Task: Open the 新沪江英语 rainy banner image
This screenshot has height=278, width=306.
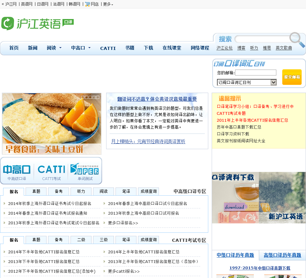Action: coord(282,198)
